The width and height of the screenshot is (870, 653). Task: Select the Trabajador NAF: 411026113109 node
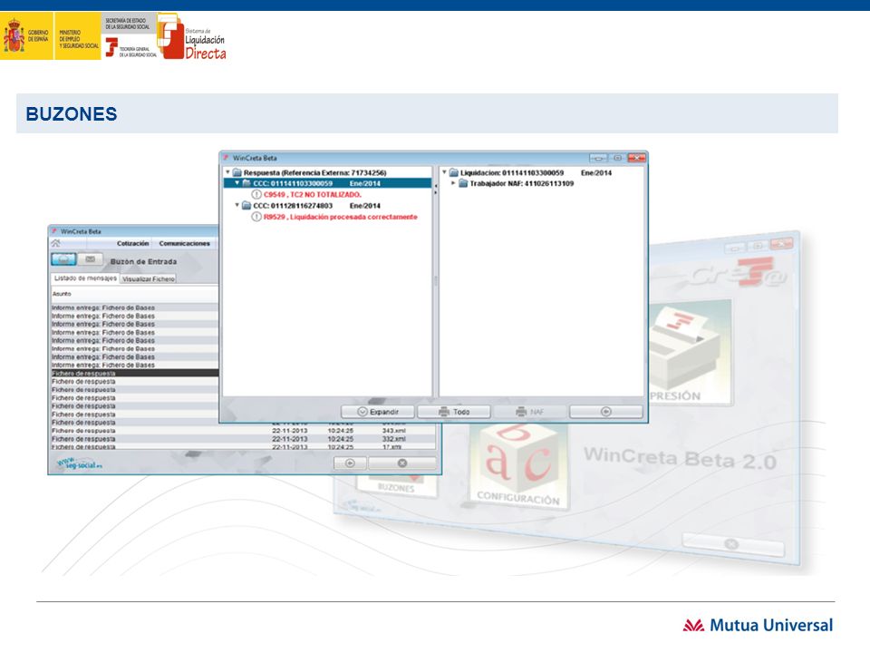coord(522,183)
